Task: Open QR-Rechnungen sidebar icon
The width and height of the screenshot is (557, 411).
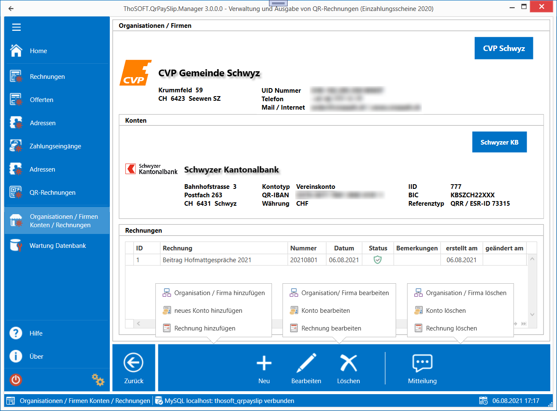Action: click(16, 192)
